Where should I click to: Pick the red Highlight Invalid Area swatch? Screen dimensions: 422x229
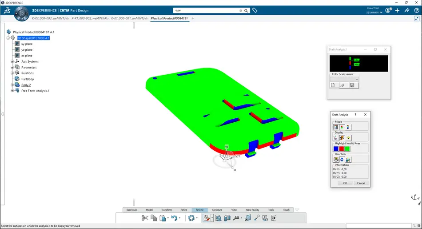point(342,149)
